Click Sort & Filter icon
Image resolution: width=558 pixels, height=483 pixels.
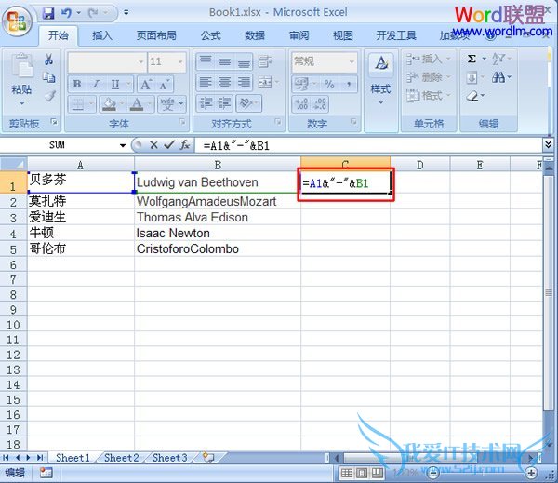[498, 59]
